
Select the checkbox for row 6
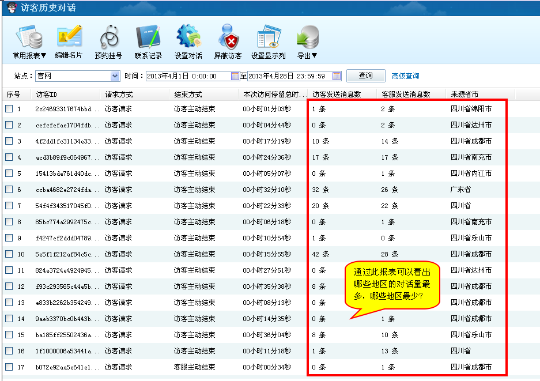9,190
